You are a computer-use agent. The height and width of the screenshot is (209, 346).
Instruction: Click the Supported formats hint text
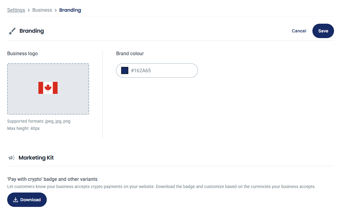click(39, 121)
